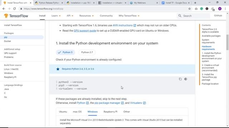The height and width of the screenshot is (128, 229).
Task: Select the Python 2.7 chip
Action: click(87, 52)
